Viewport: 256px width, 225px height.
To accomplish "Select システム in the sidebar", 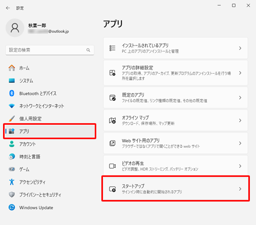I will 50,80.
